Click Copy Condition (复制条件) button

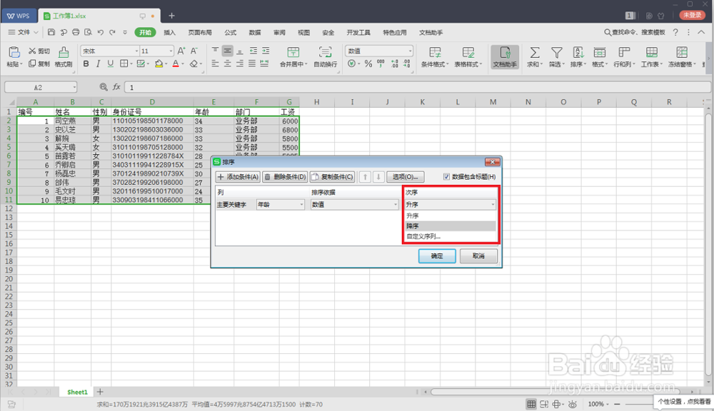(333, 176)
